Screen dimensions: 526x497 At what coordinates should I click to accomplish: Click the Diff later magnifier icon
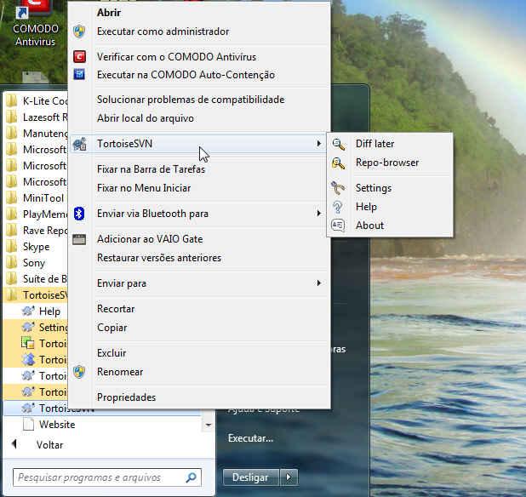tap(338, 144)
